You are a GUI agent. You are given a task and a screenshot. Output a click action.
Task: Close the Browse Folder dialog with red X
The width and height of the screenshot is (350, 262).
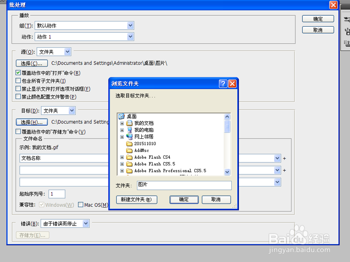tap(232, 84)
